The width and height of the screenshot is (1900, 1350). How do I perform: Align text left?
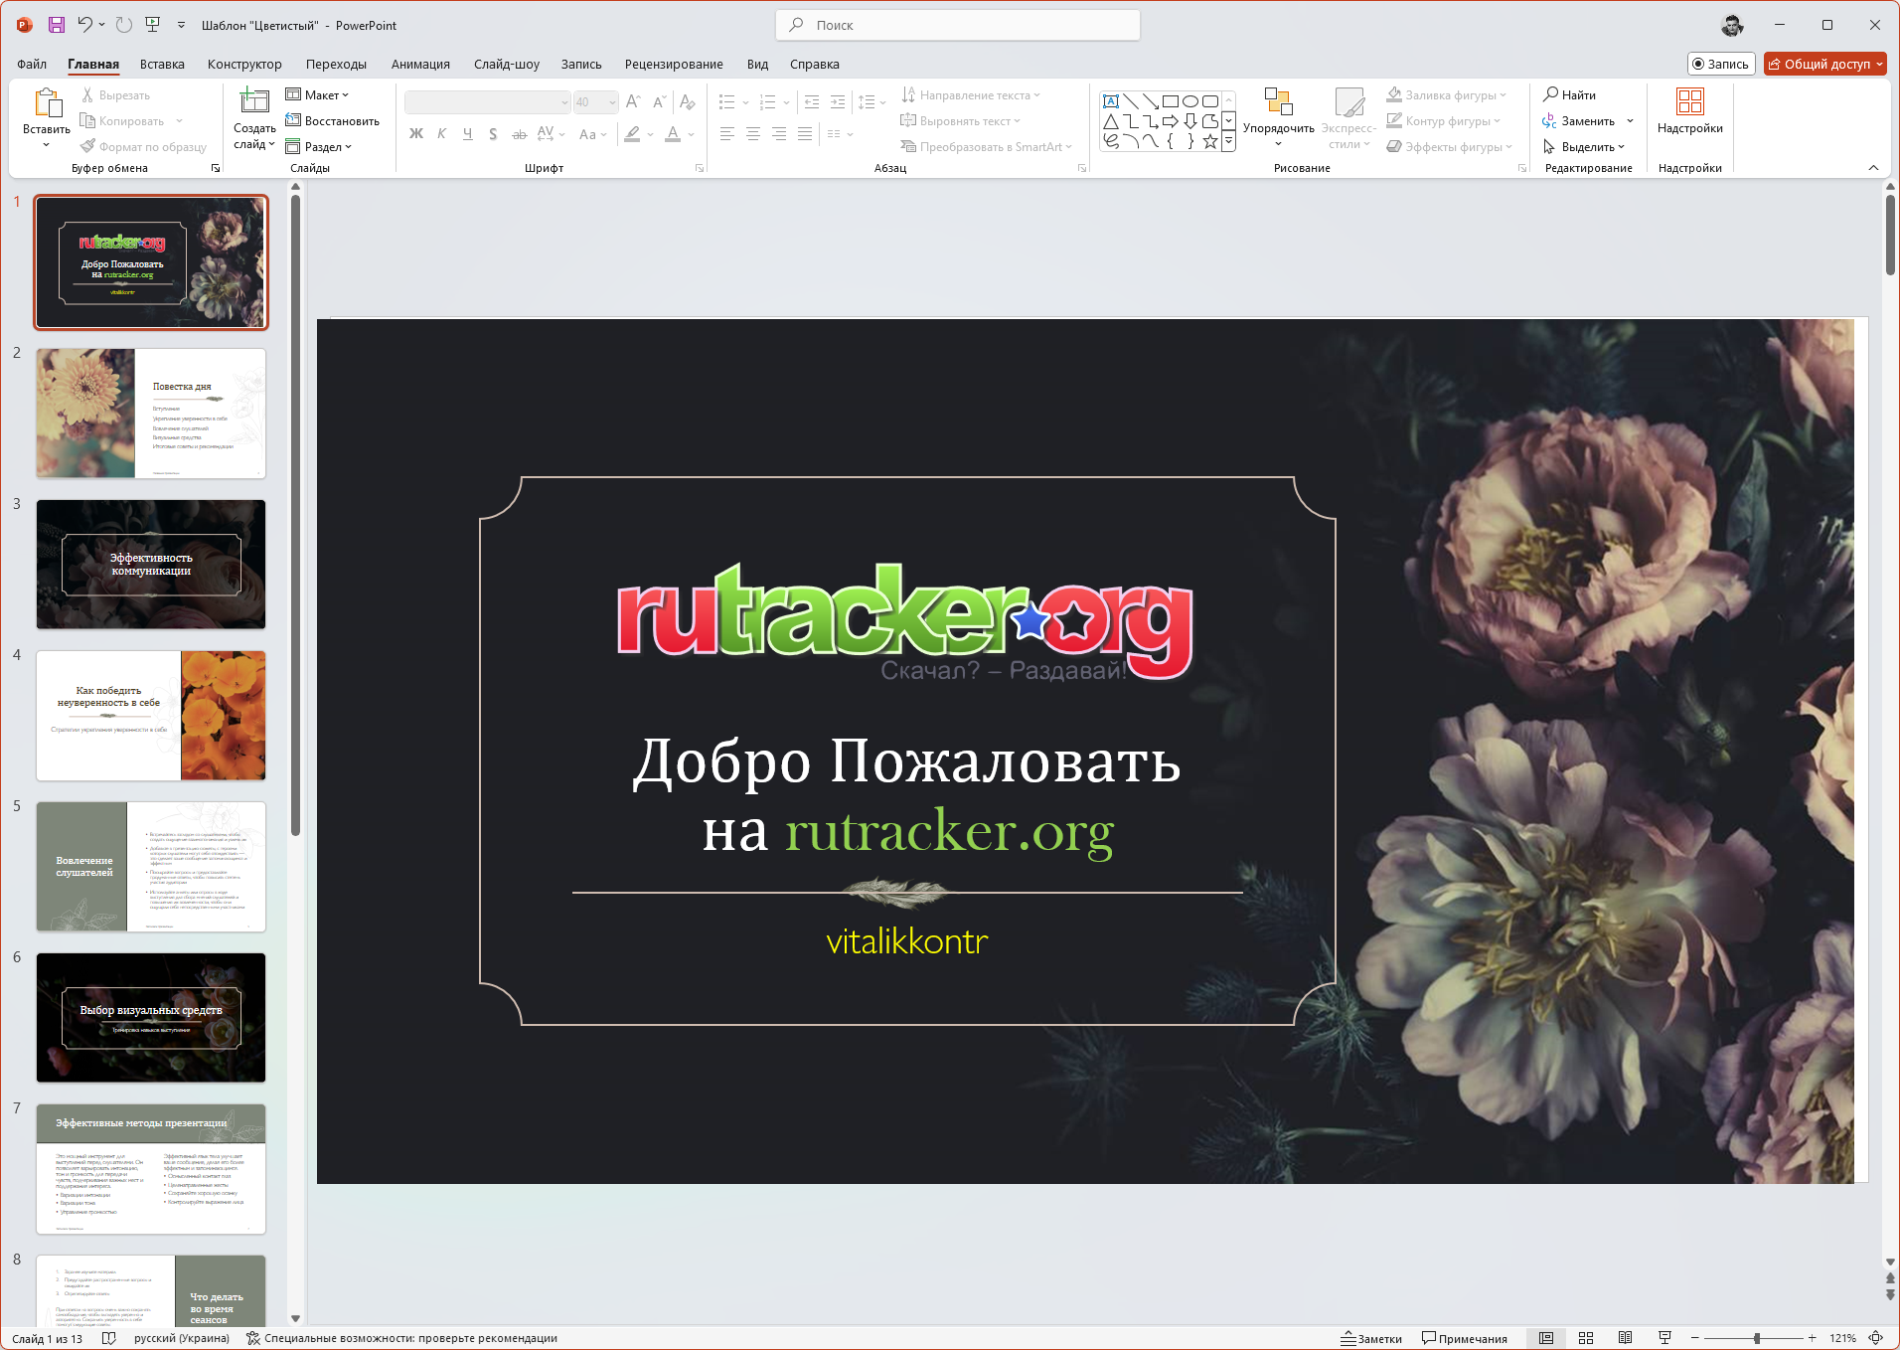[x=727, y=133]
